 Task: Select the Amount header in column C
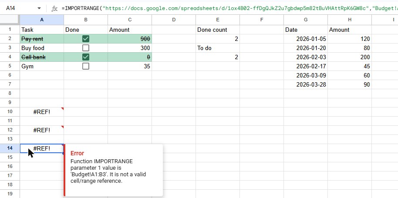pos(130,30)
